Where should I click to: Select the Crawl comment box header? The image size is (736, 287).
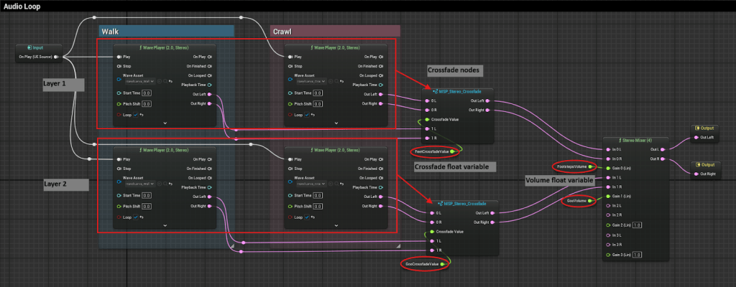(334, 32)
